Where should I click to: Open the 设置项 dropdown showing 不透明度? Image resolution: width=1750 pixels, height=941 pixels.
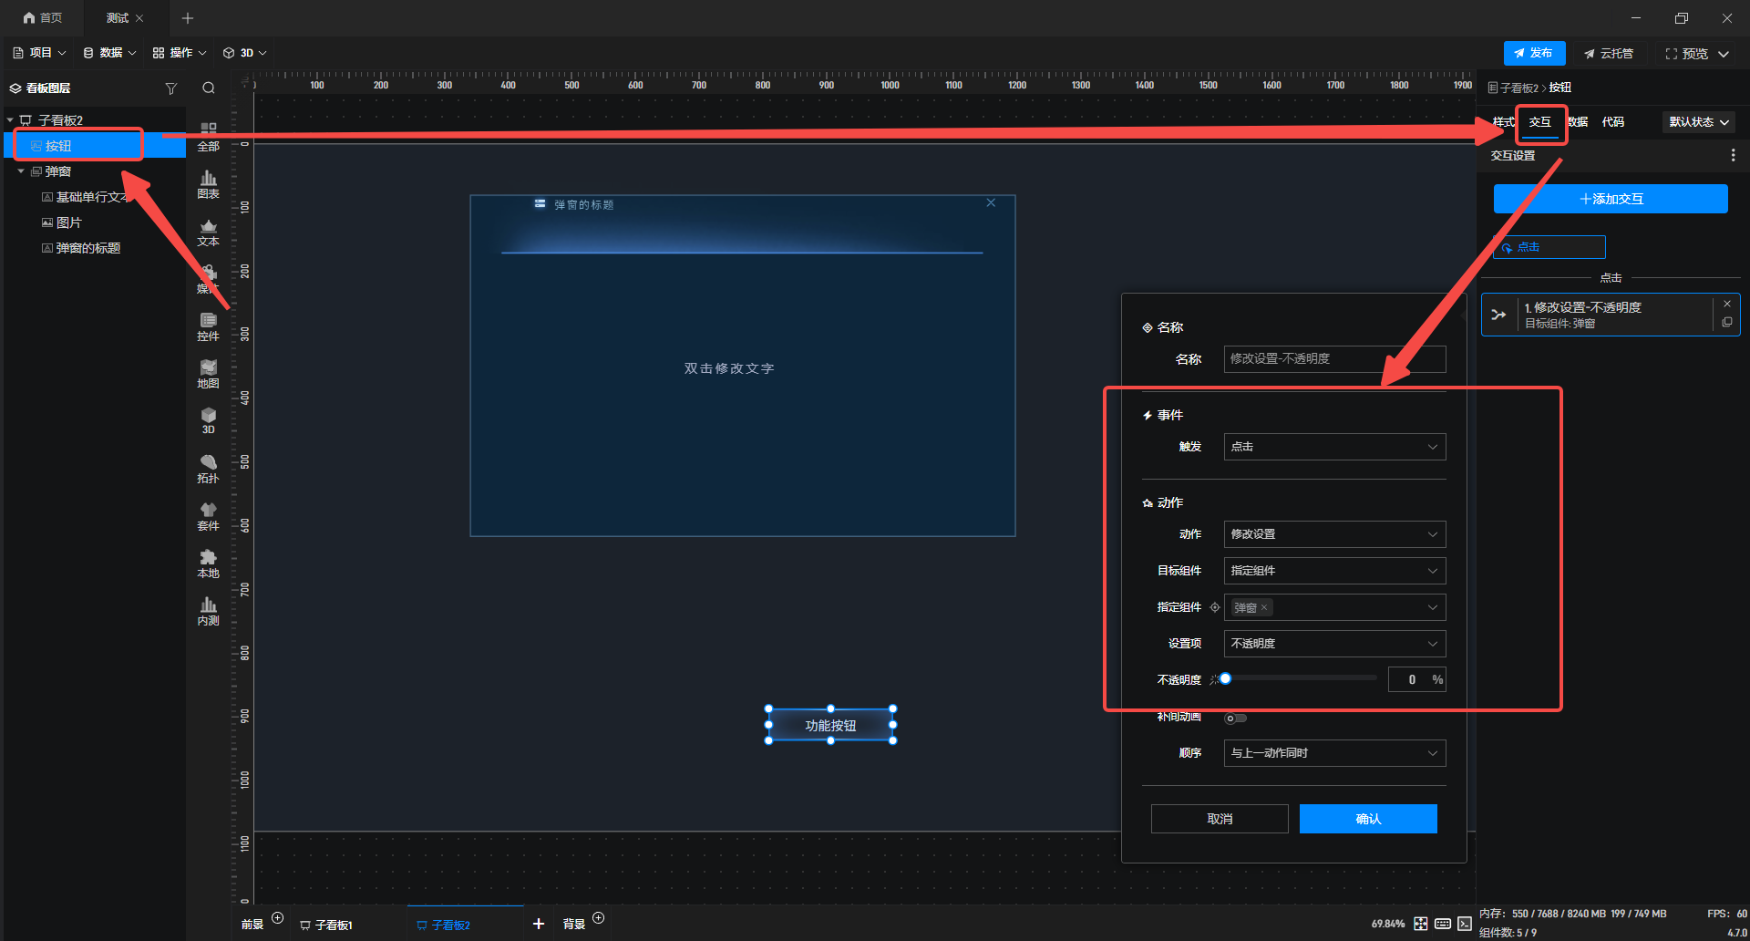click(1333, 644)
